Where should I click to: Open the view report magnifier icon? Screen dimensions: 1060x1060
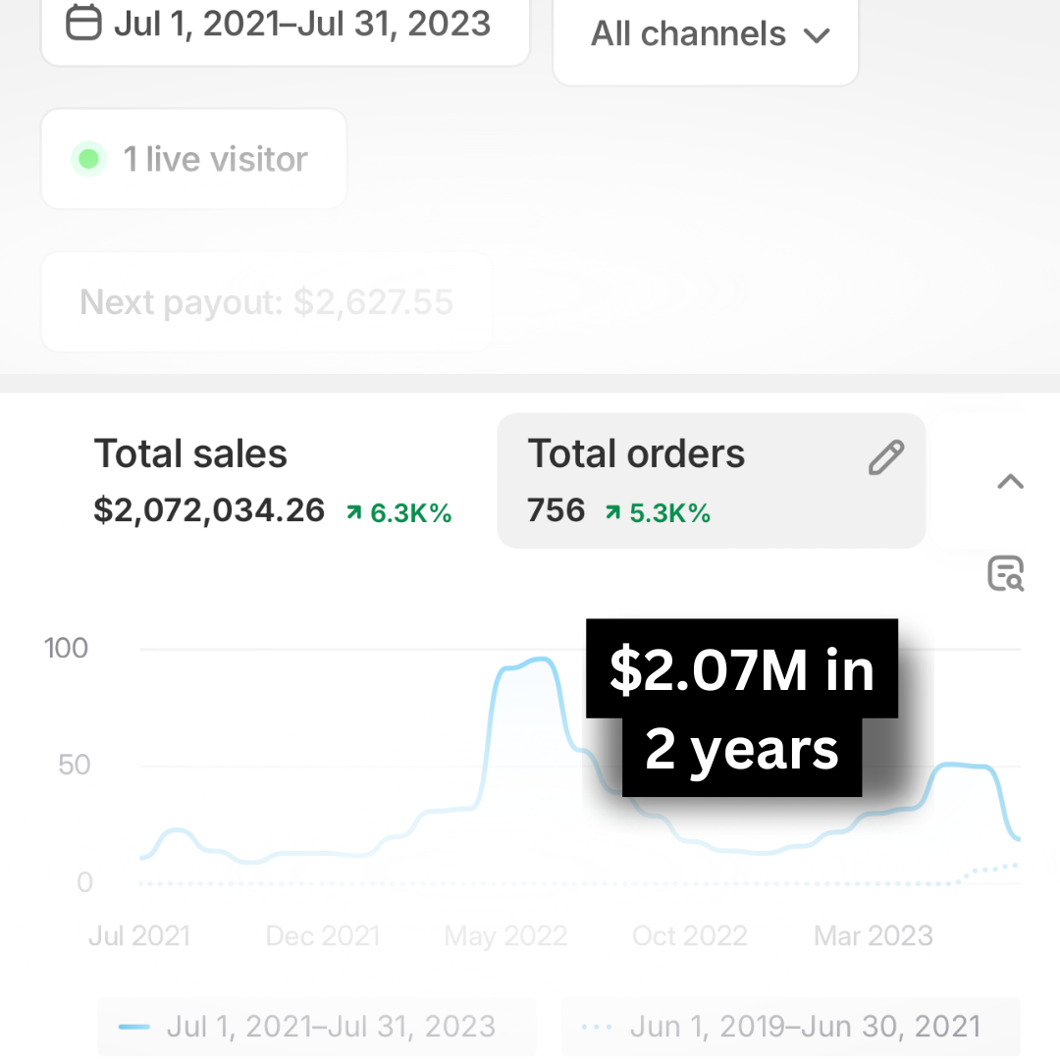(1005, 573)
